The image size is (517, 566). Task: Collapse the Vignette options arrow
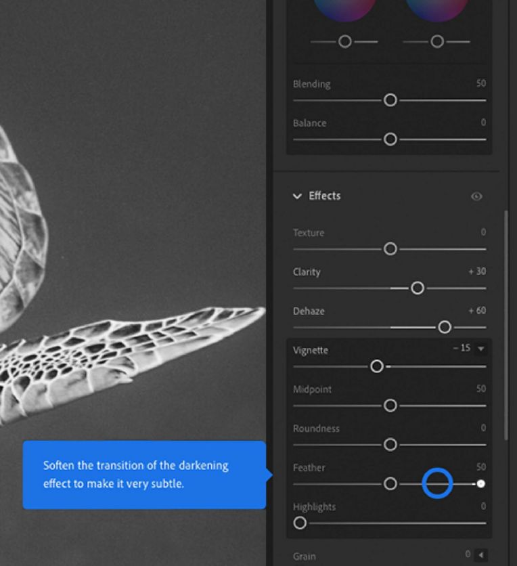coord(481,349)
